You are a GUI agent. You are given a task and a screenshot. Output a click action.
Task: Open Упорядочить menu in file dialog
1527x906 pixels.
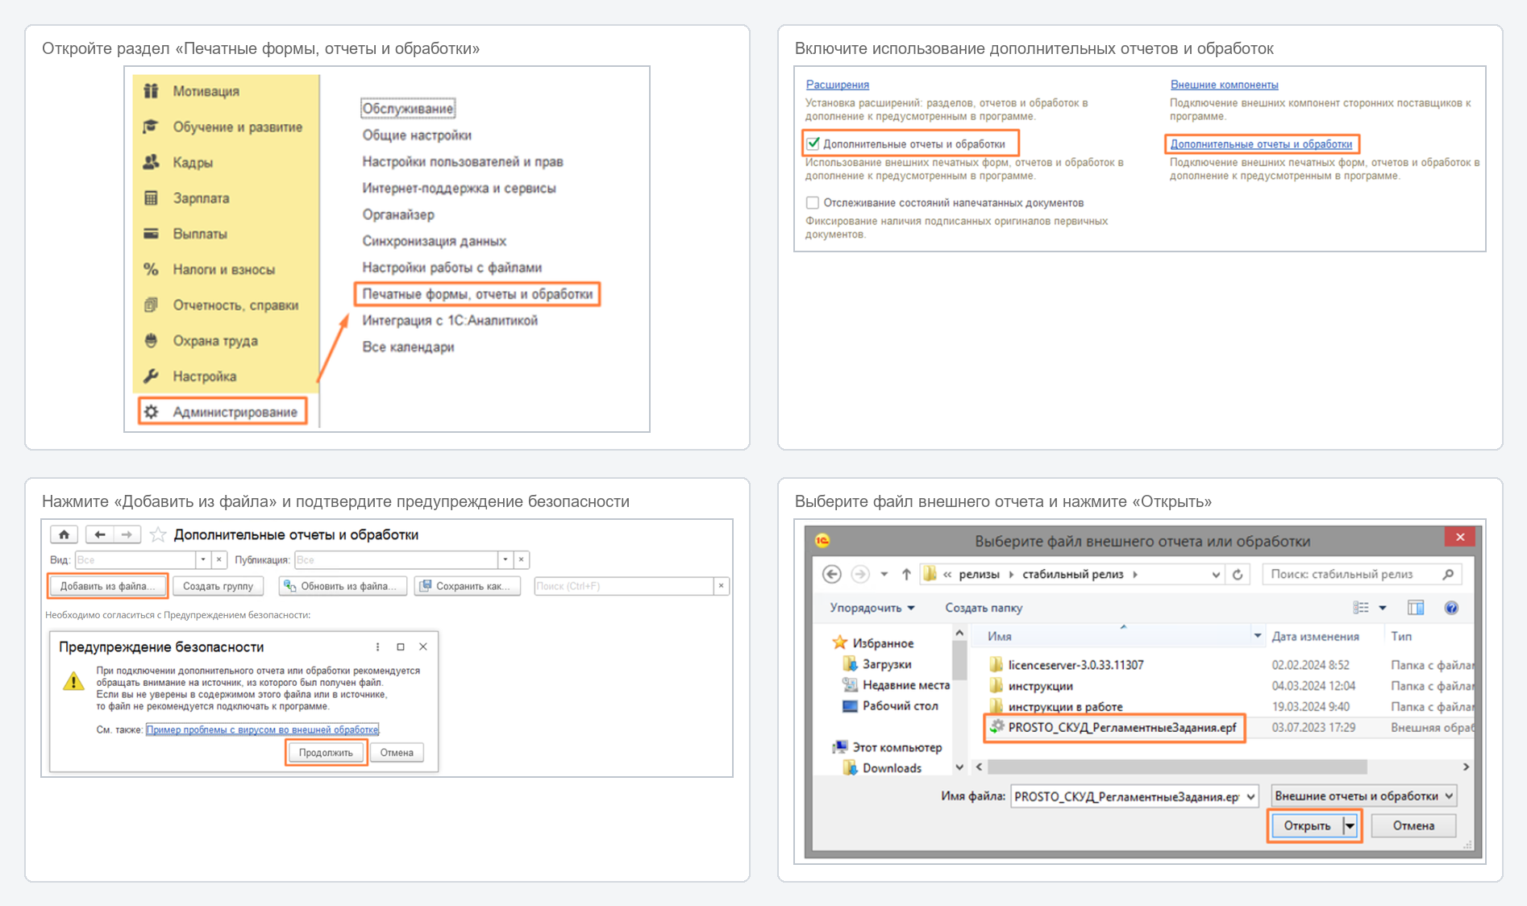872,608
